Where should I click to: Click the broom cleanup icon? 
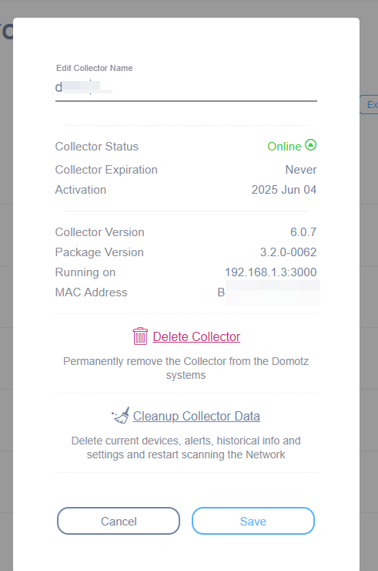point(121,415)
